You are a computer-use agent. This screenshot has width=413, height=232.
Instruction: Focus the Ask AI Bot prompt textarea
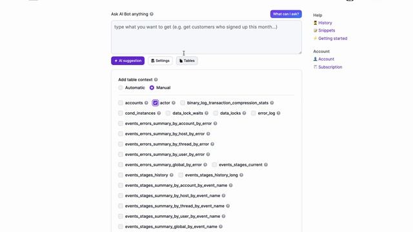point(206,37)
